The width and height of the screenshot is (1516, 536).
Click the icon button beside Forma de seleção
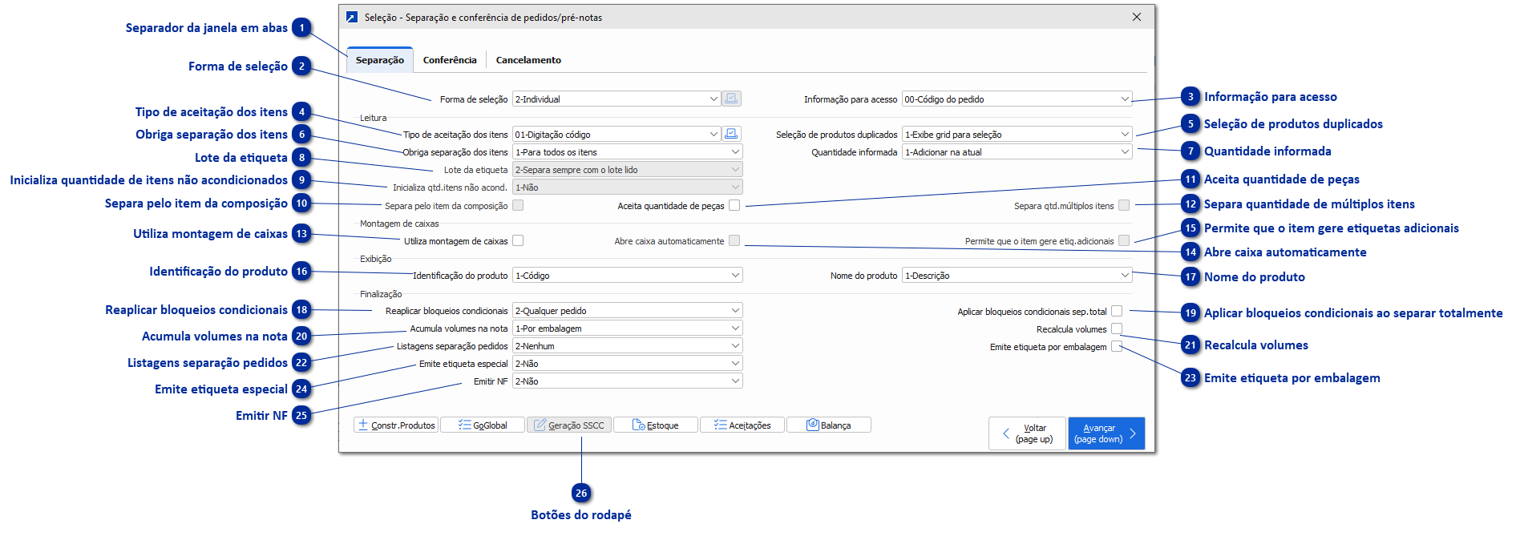point(731,99)
